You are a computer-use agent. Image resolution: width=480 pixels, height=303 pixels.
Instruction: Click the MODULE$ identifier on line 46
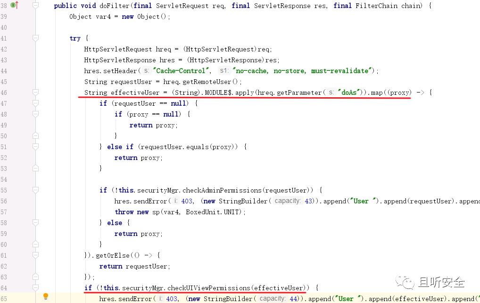(x=218, y=93)
